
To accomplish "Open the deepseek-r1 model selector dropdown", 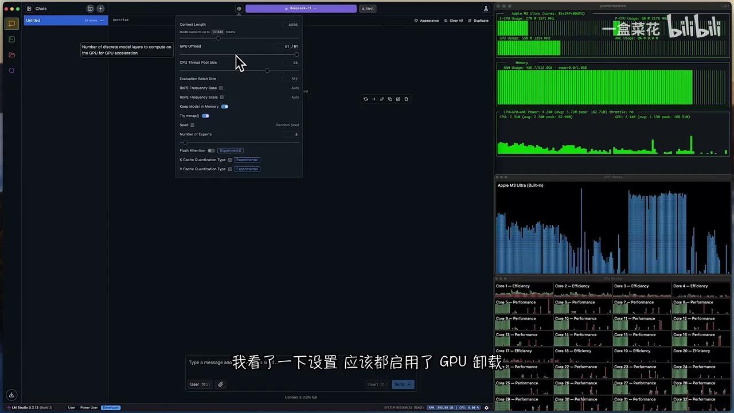I will 301,8.
